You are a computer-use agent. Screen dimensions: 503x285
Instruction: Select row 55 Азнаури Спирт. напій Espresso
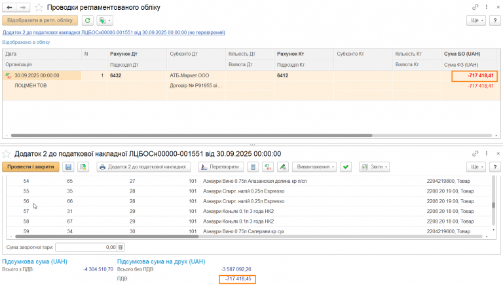pos(250,191)
